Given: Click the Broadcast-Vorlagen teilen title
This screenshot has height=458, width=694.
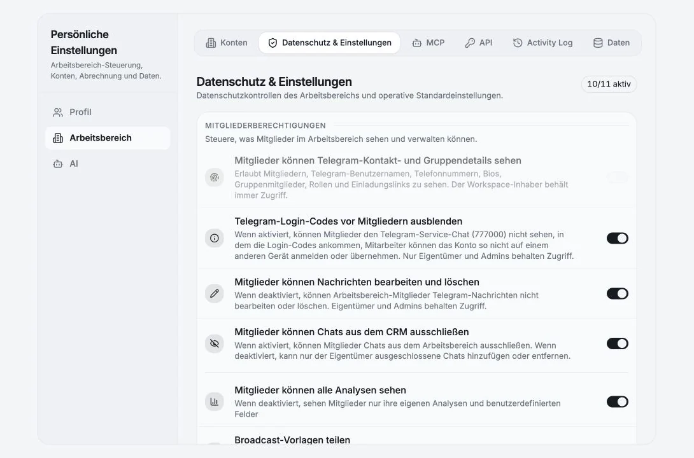Looking at the screenshot, I should [x=292, y=440].
